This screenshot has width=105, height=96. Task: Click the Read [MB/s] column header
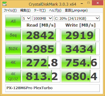pyautogui.click(x=41, y=25)
